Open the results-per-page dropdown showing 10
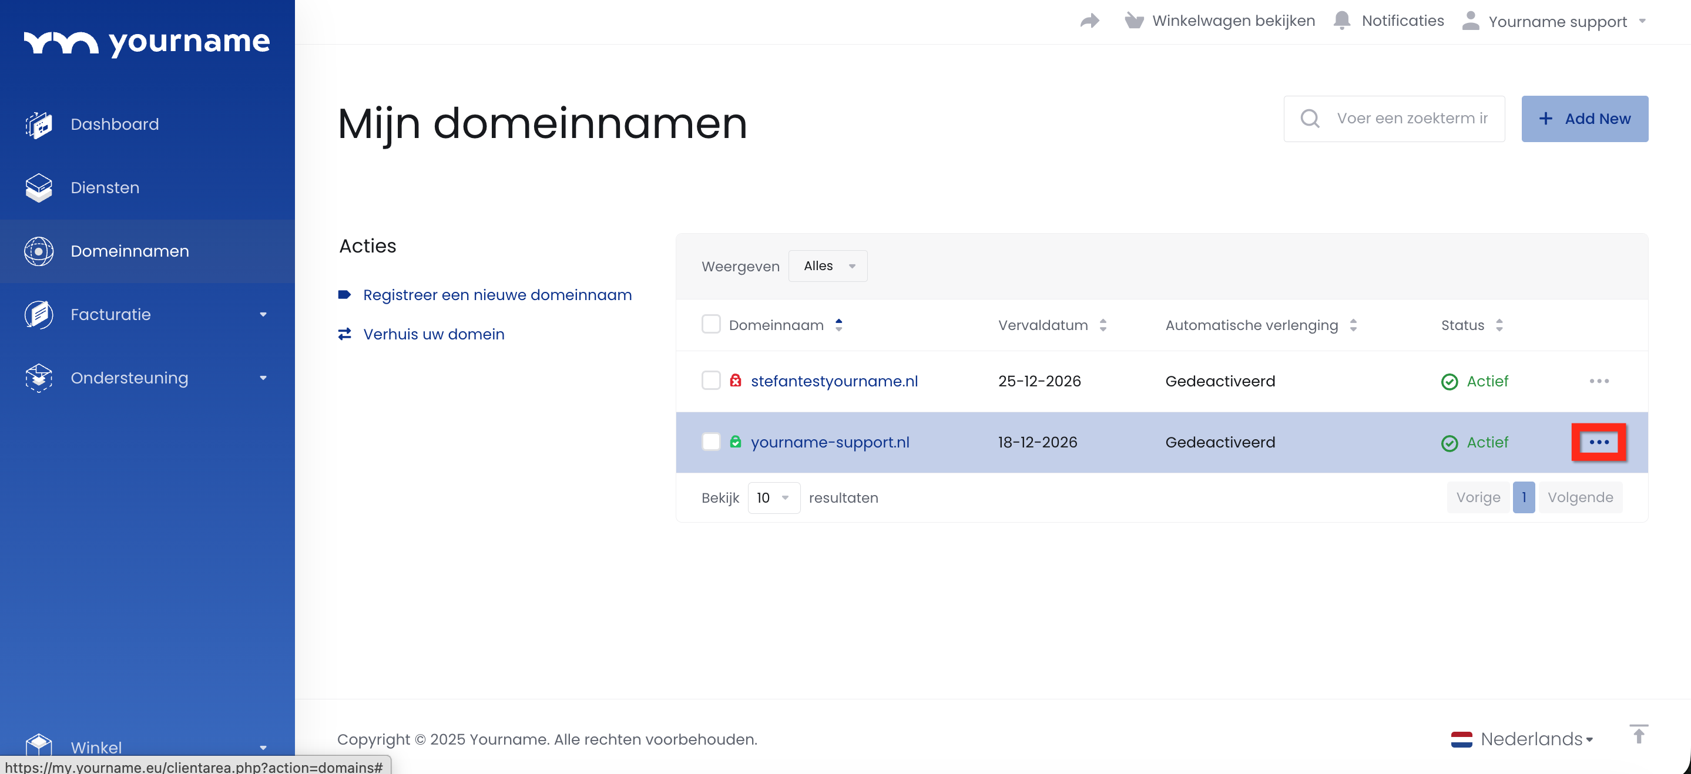The height and width of the screenshot is (774, 1691). tap(773, 498)
